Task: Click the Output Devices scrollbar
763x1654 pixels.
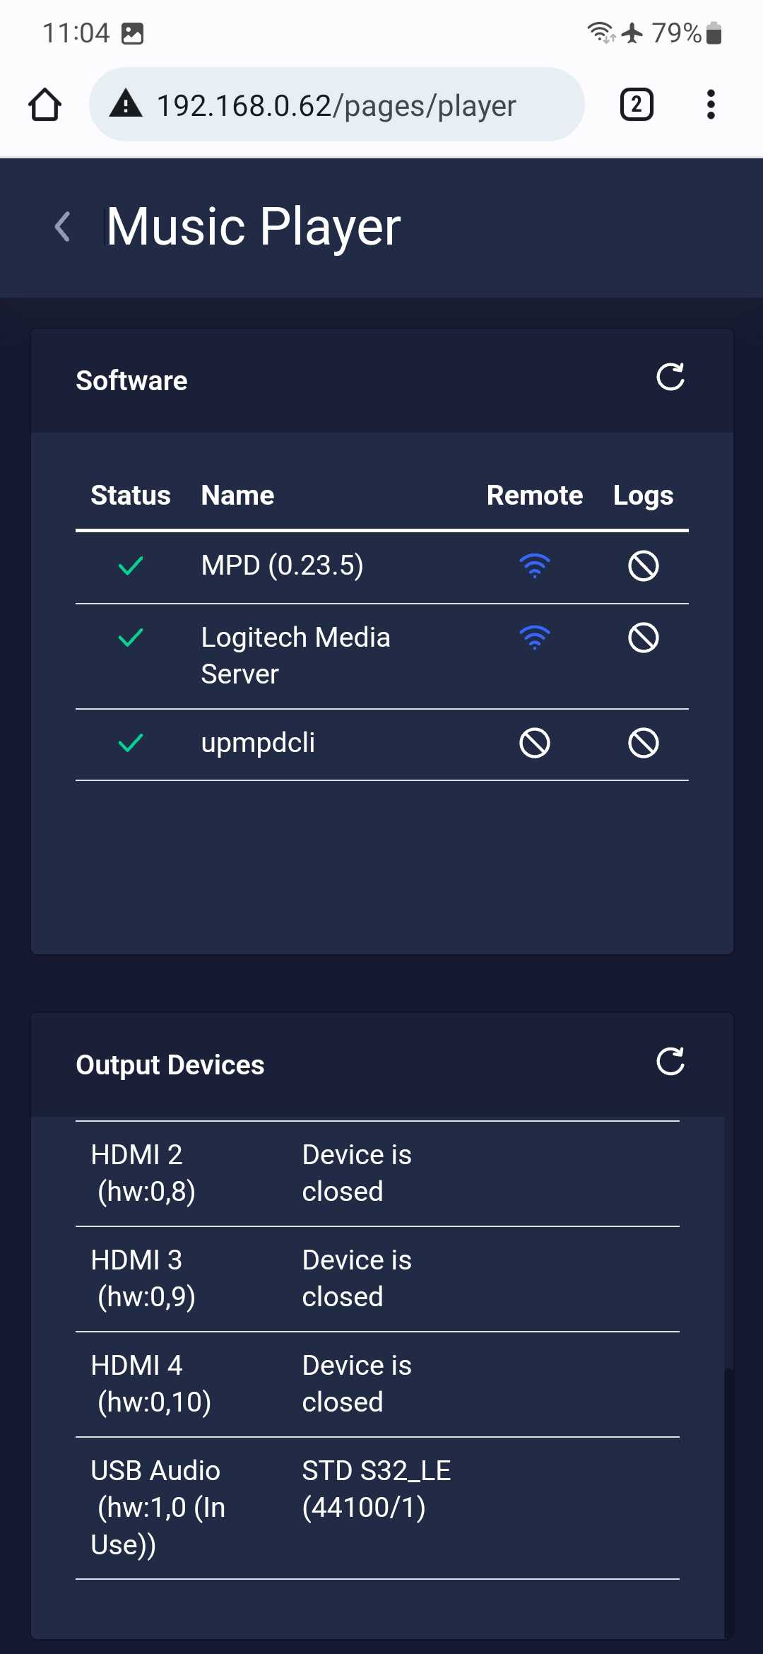Action: pyautogui.click(x=728, y=1502)
